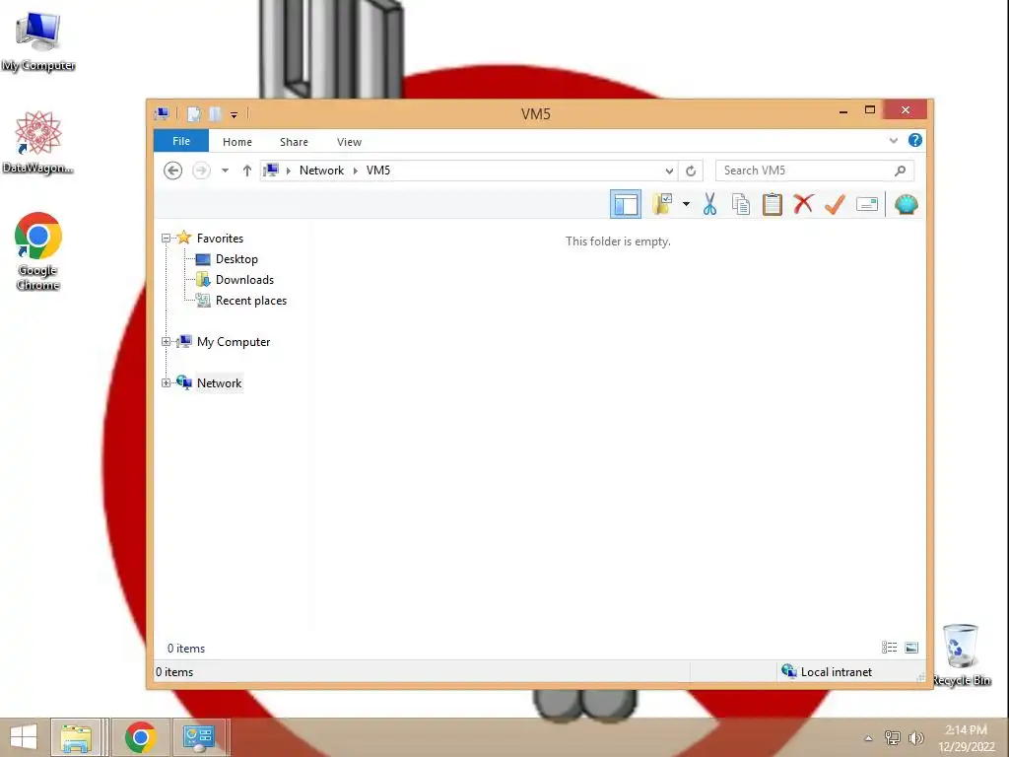The width and height of the screenshot is (1009, 757).
Task: Expand the chevron after Network in address bar
Action: (355, 171)
